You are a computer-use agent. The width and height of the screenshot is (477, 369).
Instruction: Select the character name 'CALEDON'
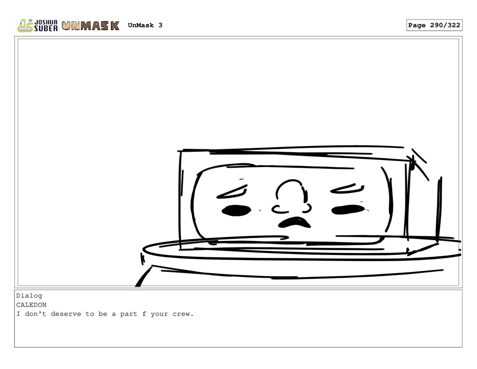click(x=31, y=305)
